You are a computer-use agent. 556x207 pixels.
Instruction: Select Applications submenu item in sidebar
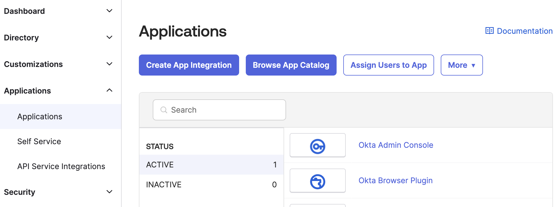pyautogui.click(x=61, y=117)
